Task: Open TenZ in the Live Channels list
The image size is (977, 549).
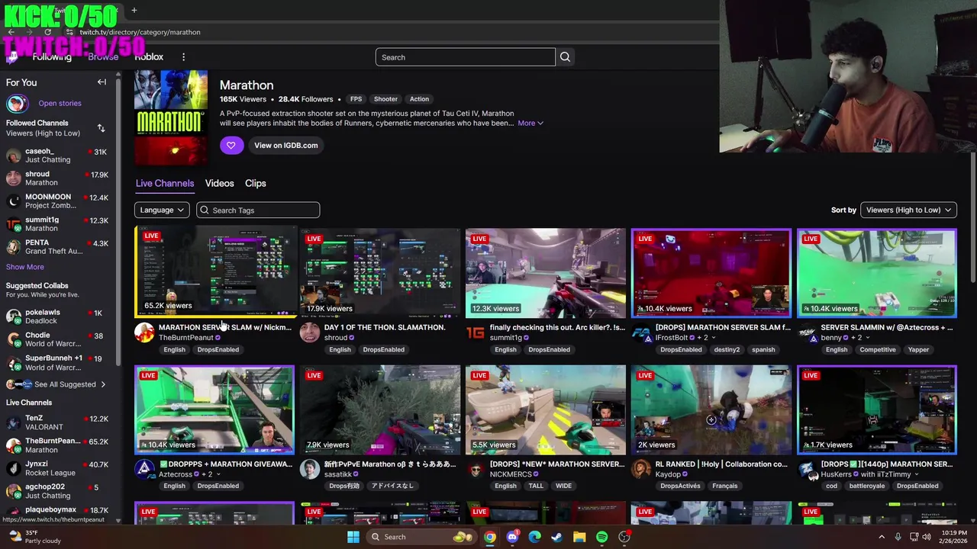Action: coord(60,422)
